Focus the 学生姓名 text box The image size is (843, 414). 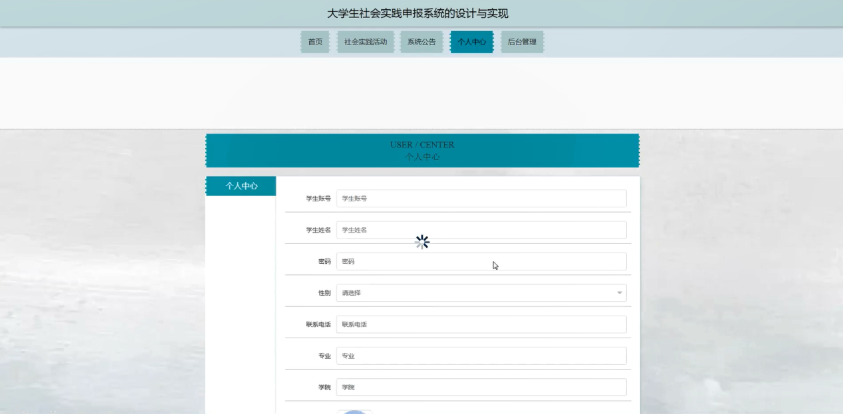point(481,230)
